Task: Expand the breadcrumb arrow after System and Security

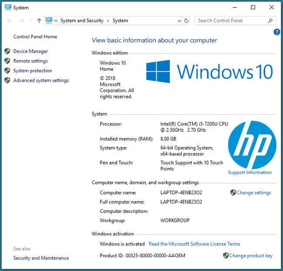Action: [108, 21]
